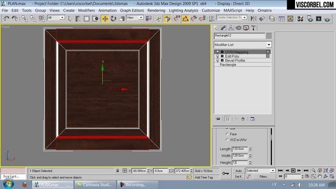Open Render Setup teapot icon

point(310,19)
